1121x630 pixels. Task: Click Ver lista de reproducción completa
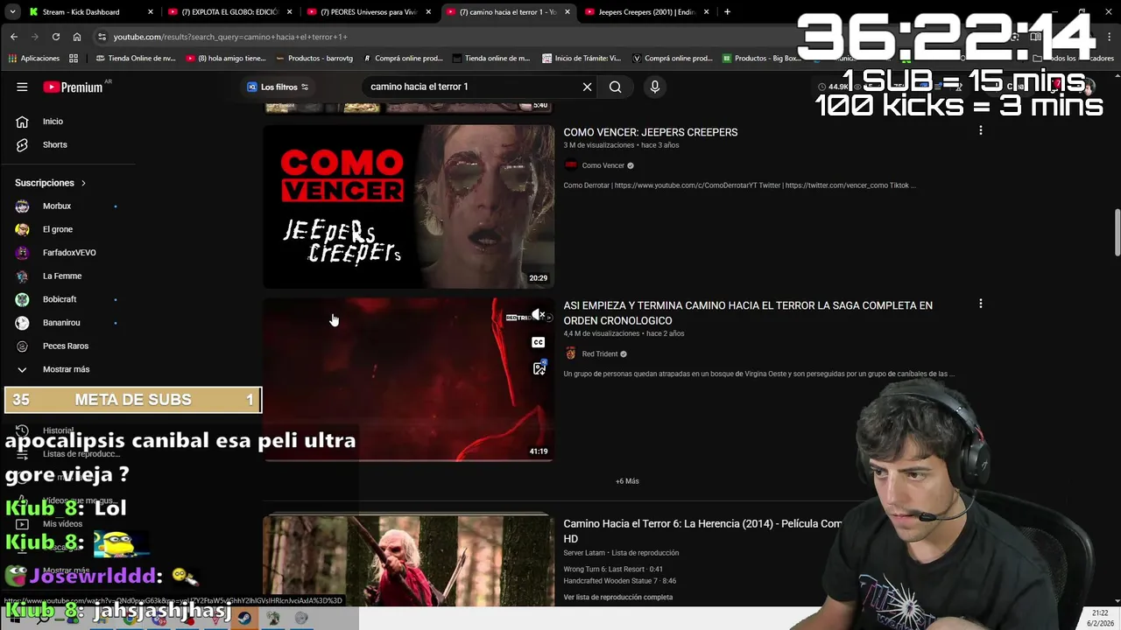pos(618,597)
